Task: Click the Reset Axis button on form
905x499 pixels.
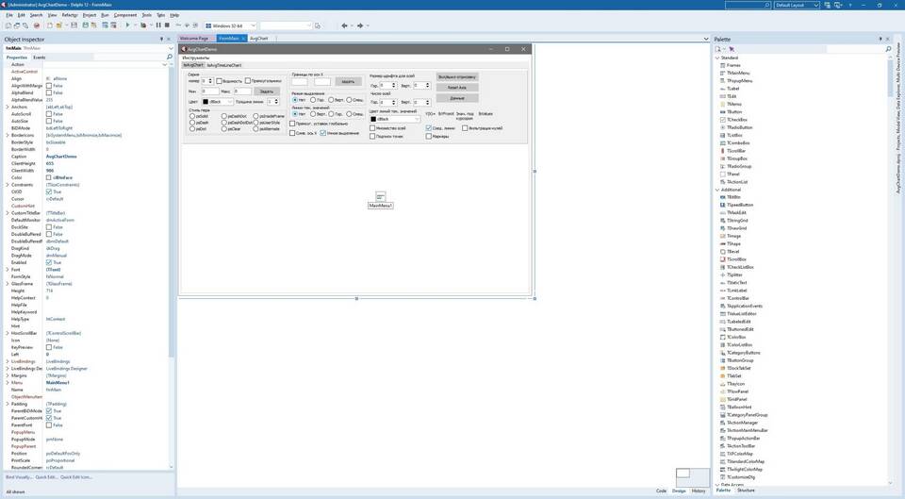Action: pos(457,87)
